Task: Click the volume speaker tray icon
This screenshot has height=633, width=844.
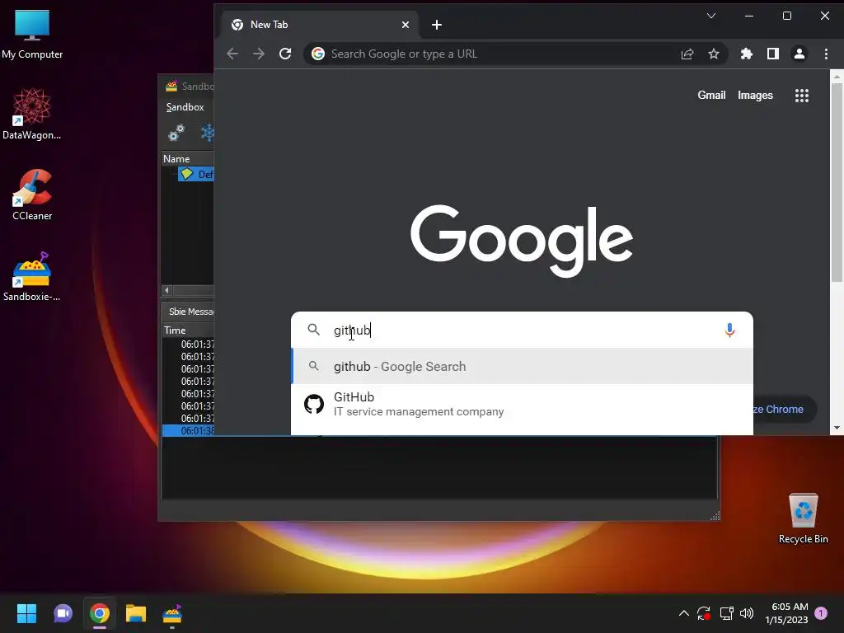Action: point(747,613)
